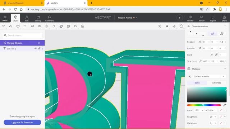
Task: Open the deformer spiral tool
Action: tap(61, 26)
